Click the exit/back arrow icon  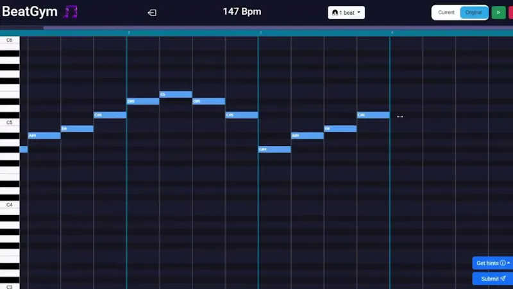pos(152,12)
